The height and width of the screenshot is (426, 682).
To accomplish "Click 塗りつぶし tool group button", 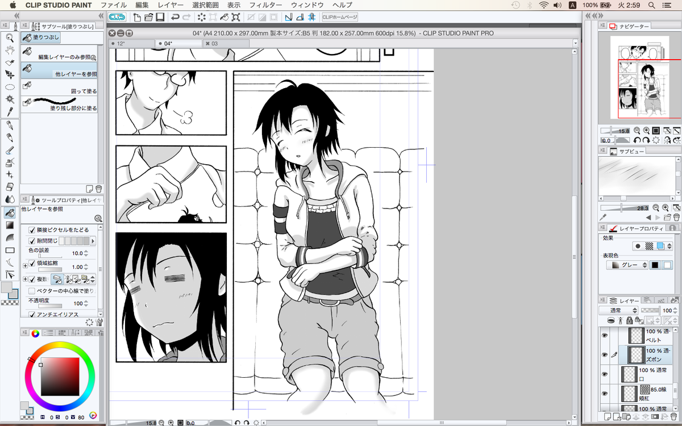I will 40,37.
